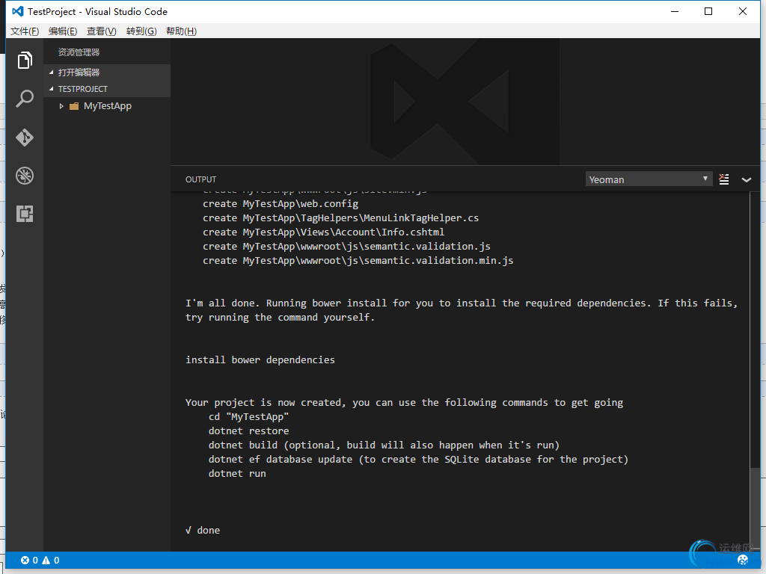Open the Explorer view in the activity bar
The height and width of the screenshot is (574, 766).
click(25, 61)
